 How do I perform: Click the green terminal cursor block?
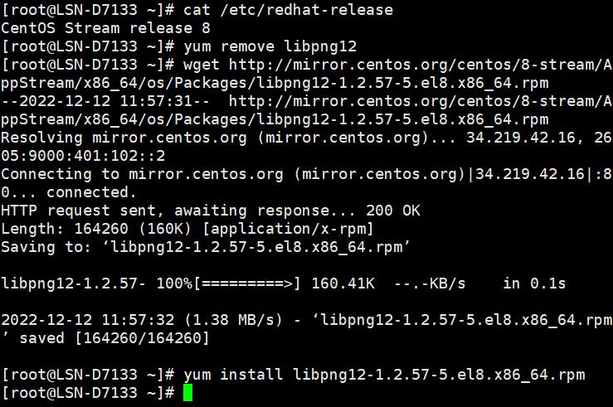[187, 393]
